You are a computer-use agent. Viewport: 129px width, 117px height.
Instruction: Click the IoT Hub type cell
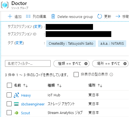click(54, 95)
